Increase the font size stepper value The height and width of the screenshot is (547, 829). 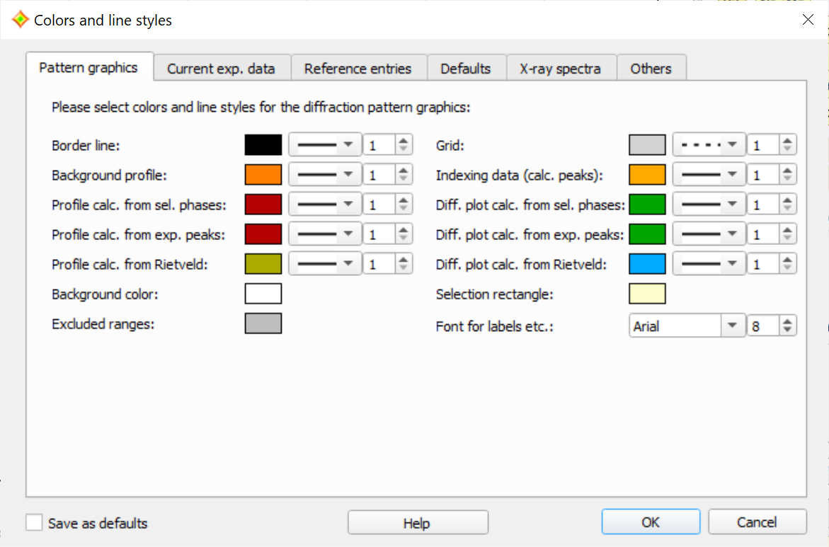(x=787, y=322)
